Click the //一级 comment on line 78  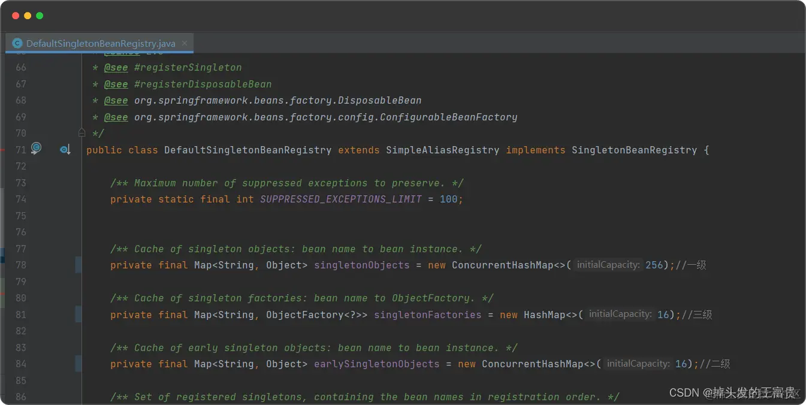click(691, 265)
